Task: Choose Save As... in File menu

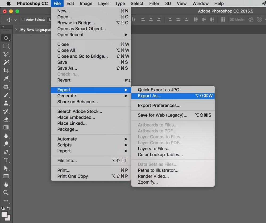Action: pyautogui.click(x=91, y=68)
